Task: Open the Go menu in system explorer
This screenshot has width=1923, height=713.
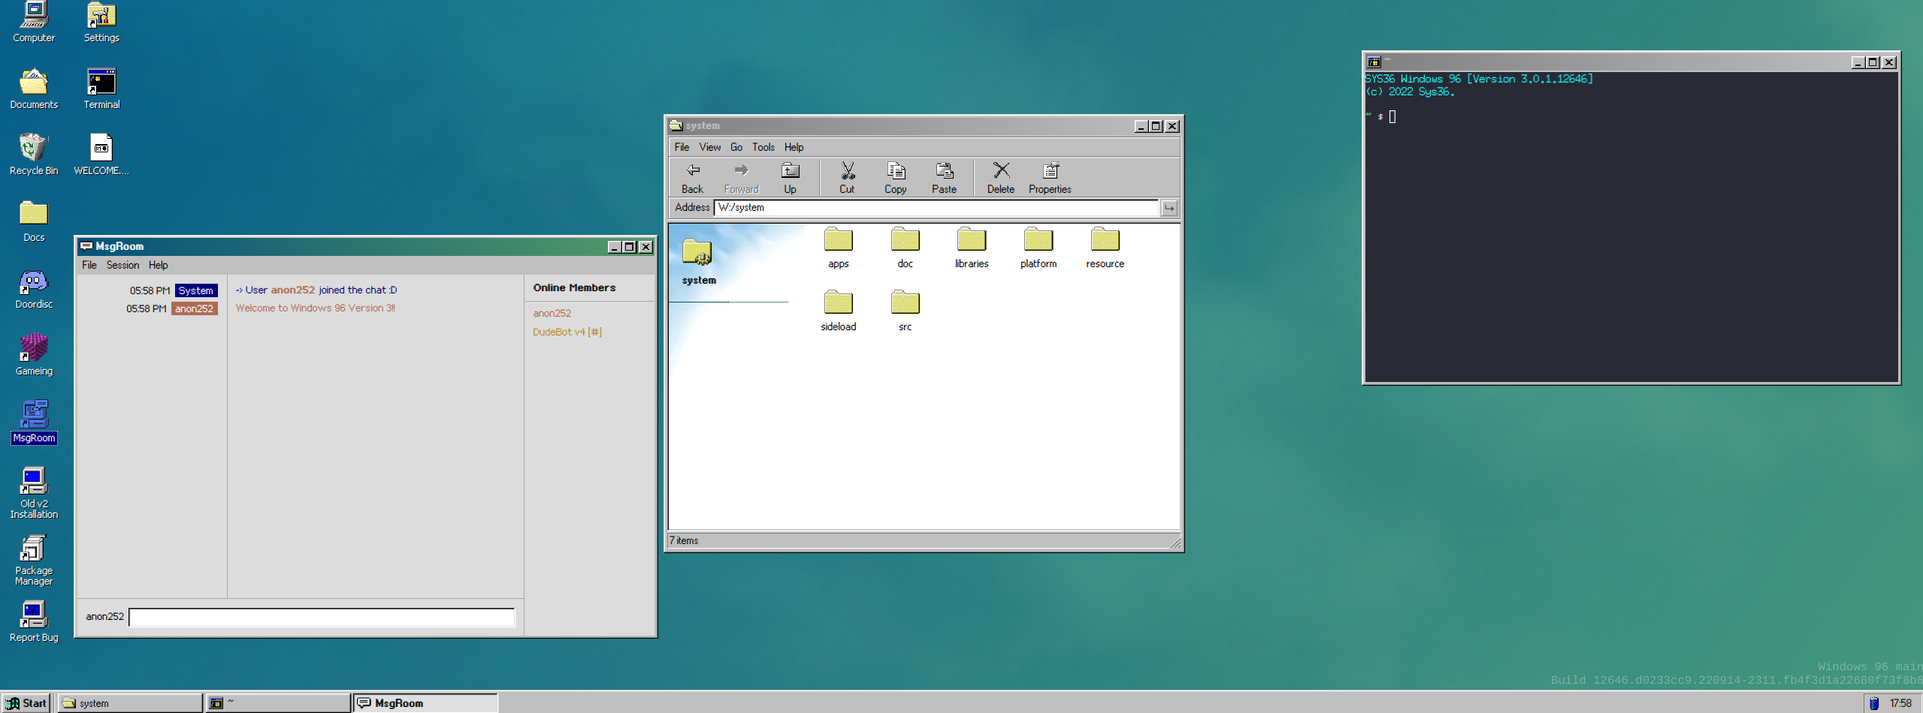Action: pos(736,147)
